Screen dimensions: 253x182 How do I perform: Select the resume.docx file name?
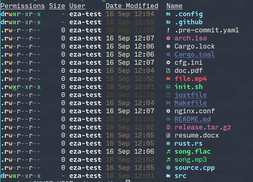point(197,135)
